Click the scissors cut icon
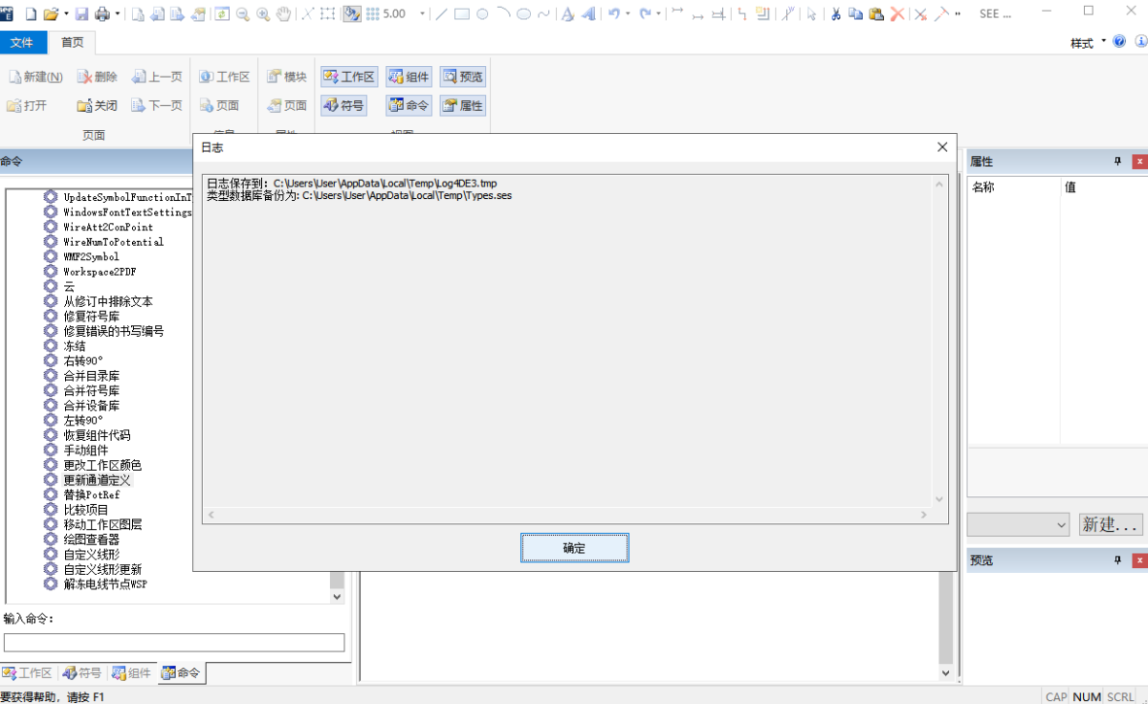 click(x=835, y=14)
